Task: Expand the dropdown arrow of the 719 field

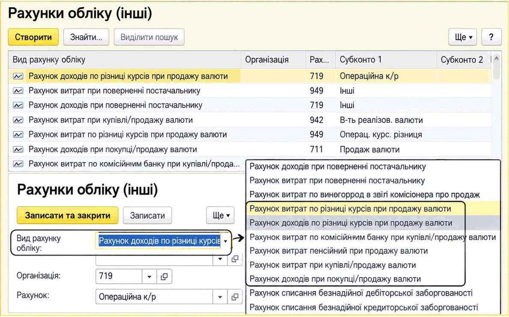Action: [x=149, y=276]
